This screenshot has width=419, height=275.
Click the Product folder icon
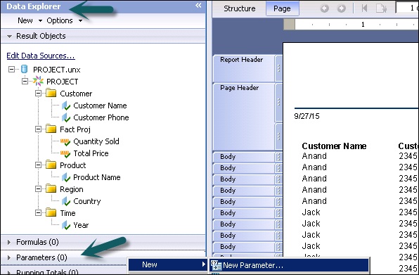coord(51,165)
